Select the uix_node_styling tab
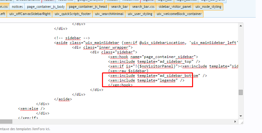Screen dimensions: 262x133 pyautogui.click(x=208, y=6)
